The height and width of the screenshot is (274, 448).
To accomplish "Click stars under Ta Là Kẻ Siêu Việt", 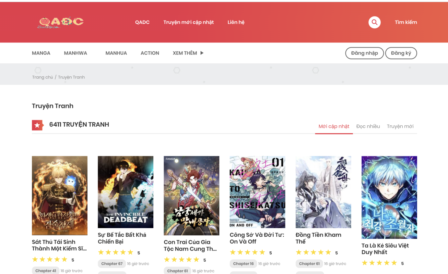I will pyautogui.click(x=379, y=263).
